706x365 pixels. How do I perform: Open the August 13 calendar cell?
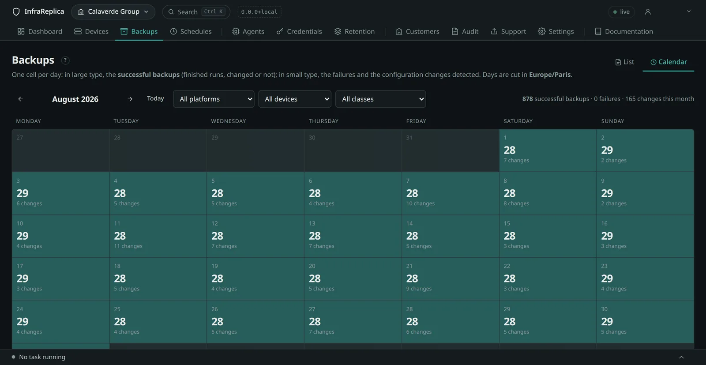point(353,236)
